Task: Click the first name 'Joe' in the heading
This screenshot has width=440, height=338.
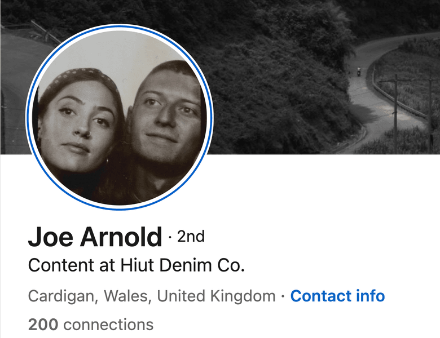Action: pyautogui.click(x=51, y=237)
